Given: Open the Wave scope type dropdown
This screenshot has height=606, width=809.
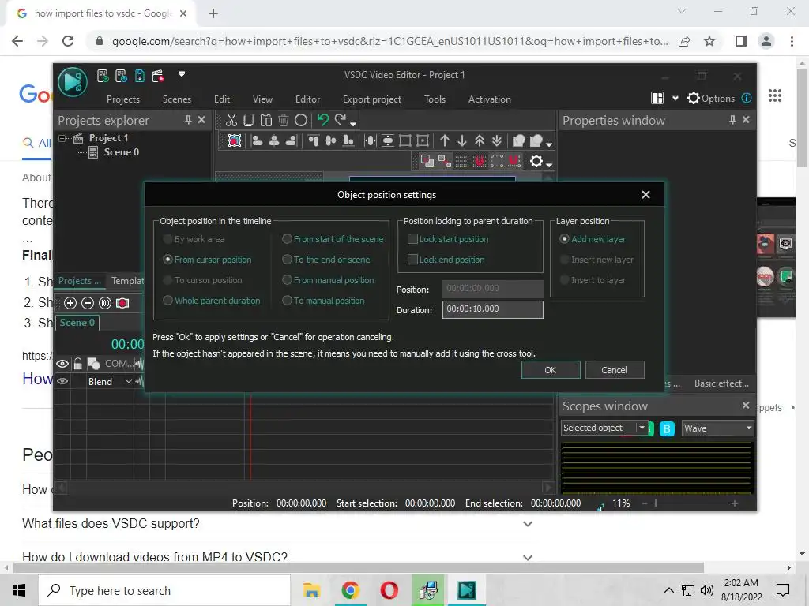Looking at the screenshot, I should 749,428.
